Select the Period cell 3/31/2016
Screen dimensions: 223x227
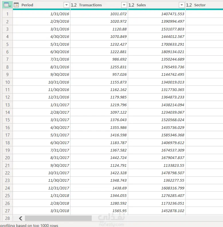click(x=42, y=29)
